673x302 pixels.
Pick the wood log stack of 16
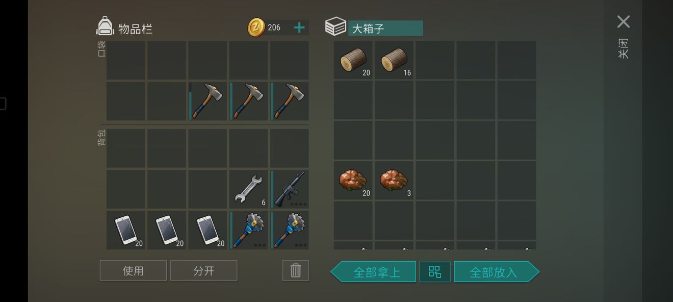394,60
